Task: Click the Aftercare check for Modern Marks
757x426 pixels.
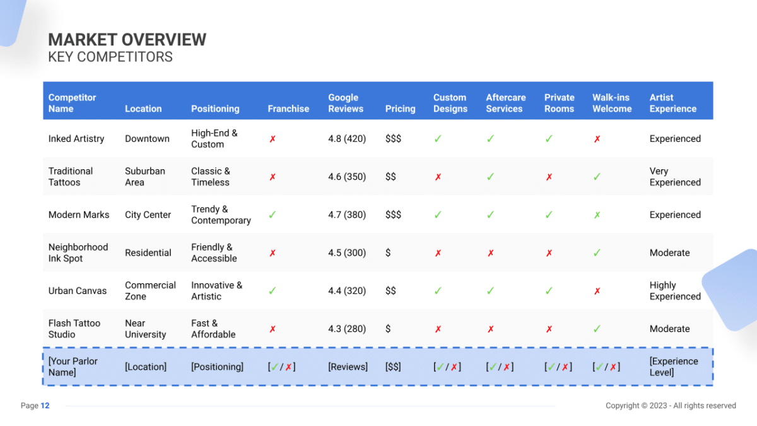Action: click(490, 215)
